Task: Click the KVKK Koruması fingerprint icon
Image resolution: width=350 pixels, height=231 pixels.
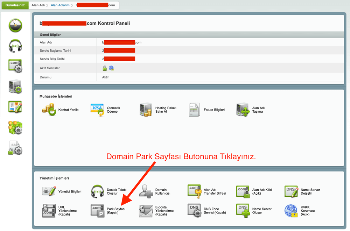Action: coord(291,211)
